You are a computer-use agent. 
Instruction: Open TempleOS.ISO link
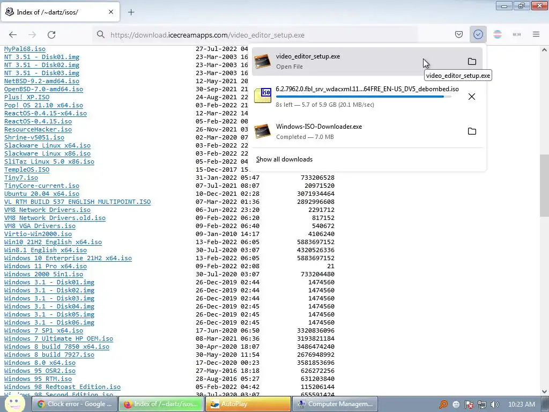coord(27,170)
